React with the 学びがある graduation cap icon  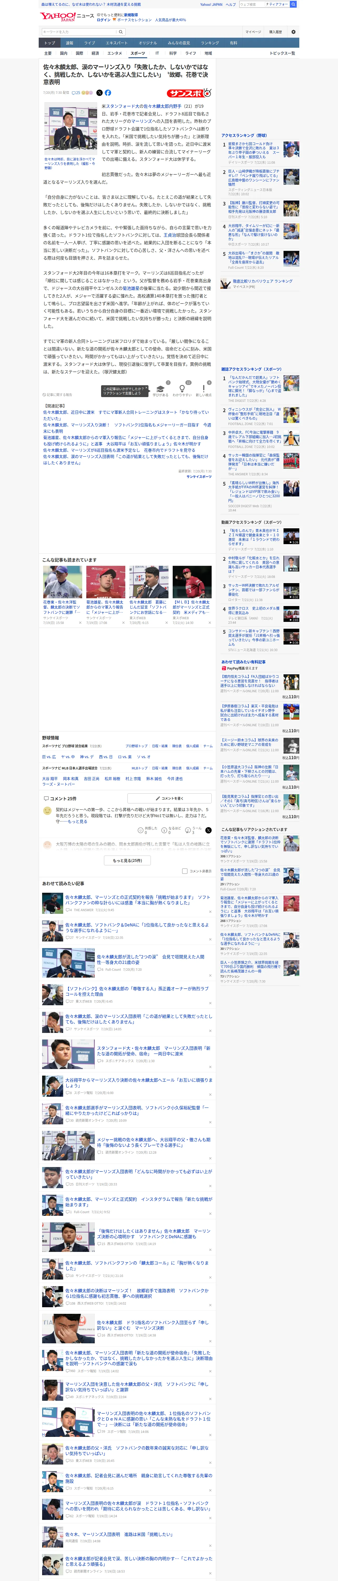click(160, 391)
